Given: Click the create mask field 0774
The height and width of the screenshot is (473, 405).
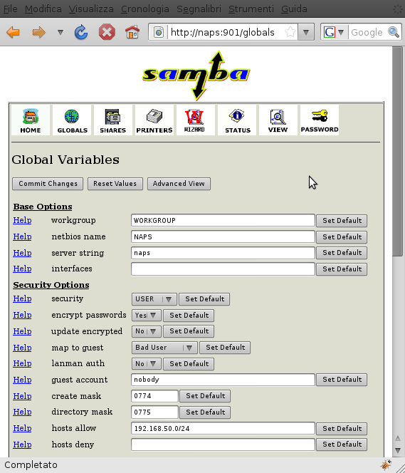Looking at the screenshot, I should pos(154,396).
